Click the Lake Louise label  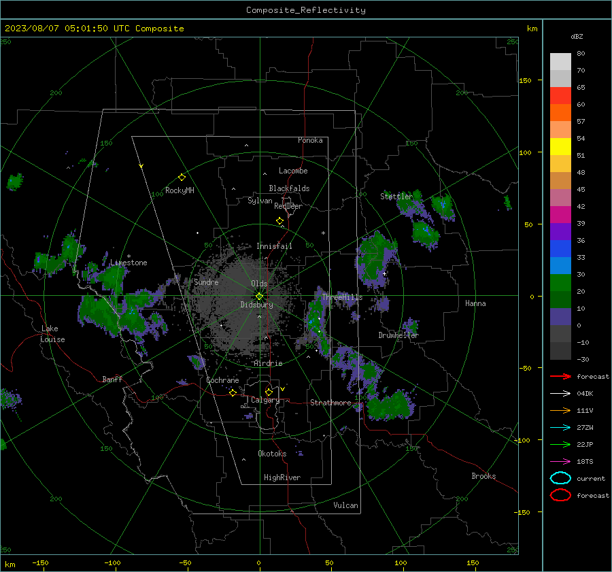[x=52, y=334]
